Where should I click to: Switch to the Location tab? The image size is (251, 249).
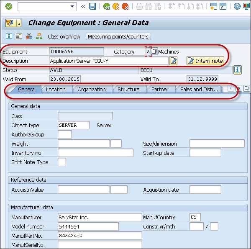click(56, 90)
